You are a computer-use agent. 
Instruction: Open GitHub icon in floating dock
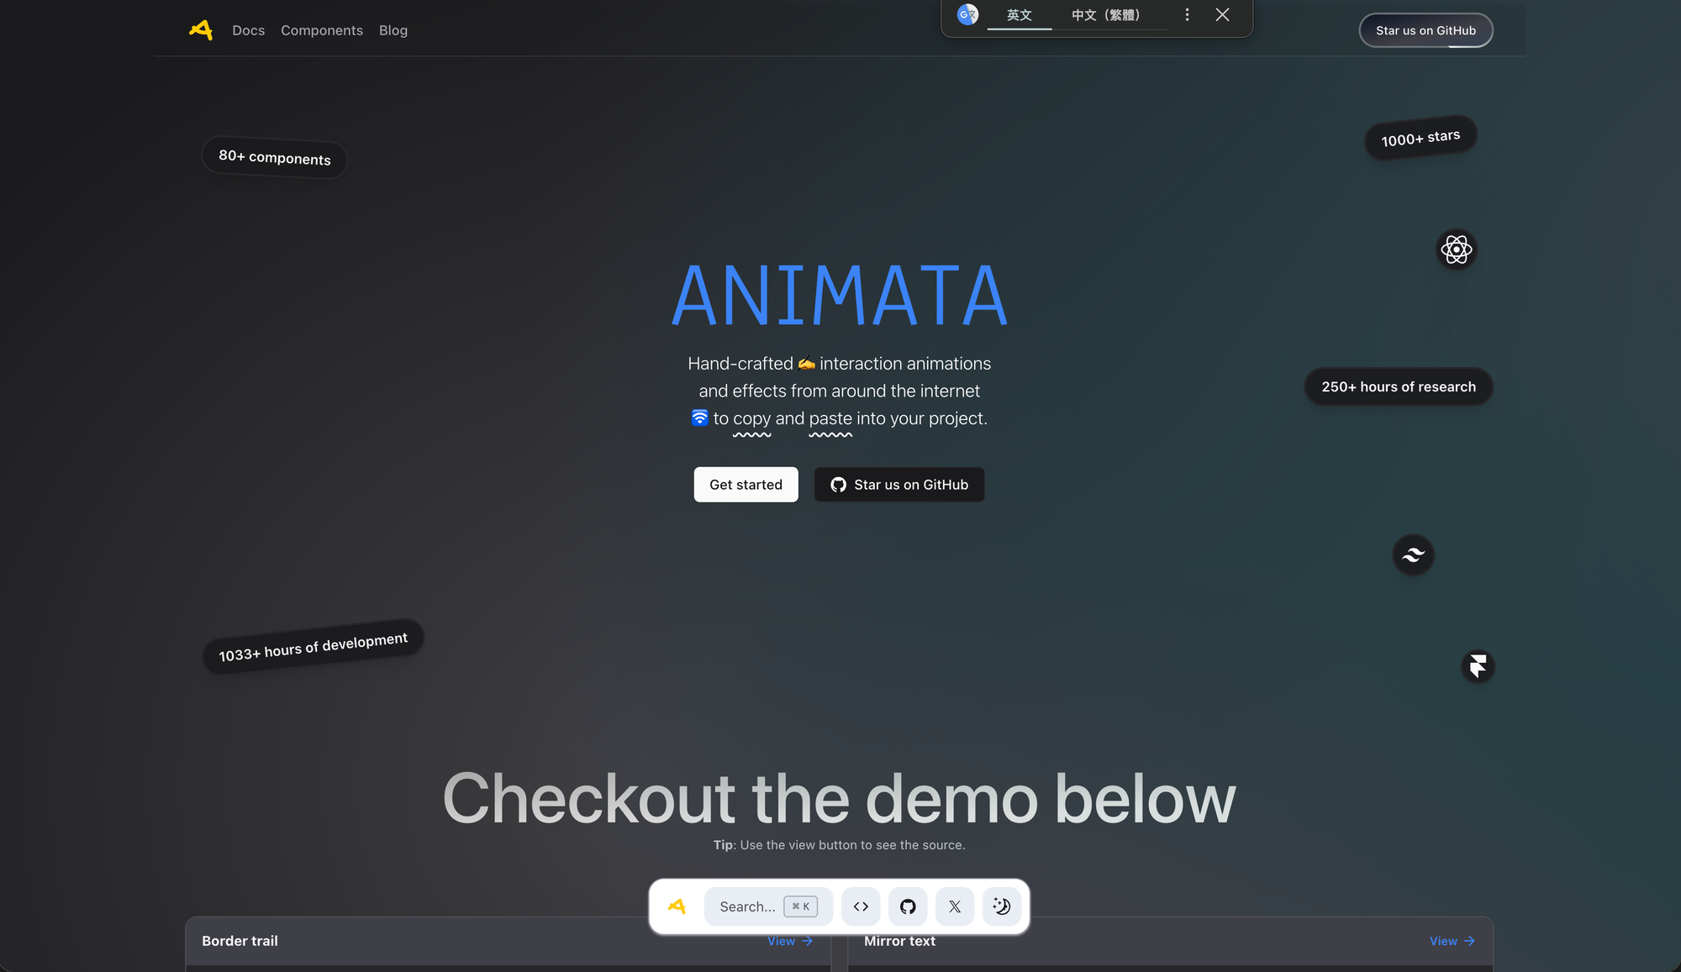pyautogui.click(x=908, y=906)
